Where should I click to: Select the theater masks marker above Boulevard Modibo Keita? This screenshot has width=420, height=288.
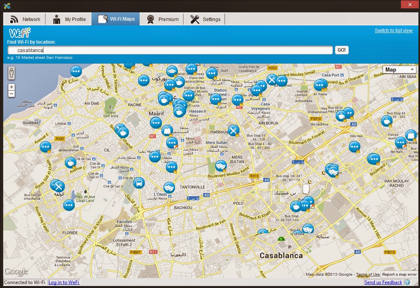[x=221, y=165]
